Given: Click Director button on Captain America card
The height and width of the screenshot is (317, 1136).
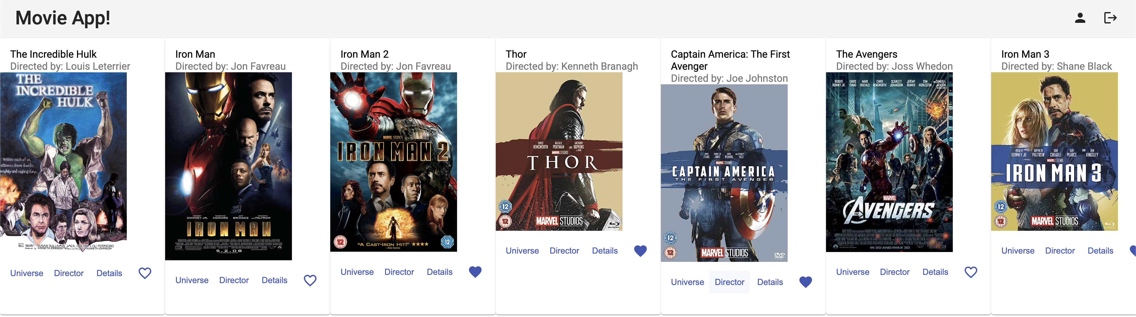Looking at the screenshot, I should click(729, 282).
